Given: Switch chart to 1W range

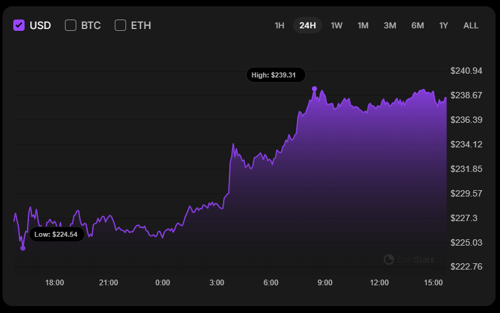Looking at the screenshot, I should (x=337, y=25).
